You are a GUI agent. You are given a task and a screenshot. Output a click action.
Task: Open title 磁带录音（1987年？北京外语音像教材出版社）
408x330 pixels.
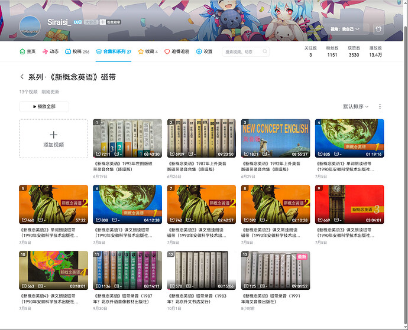click(123, 299)
